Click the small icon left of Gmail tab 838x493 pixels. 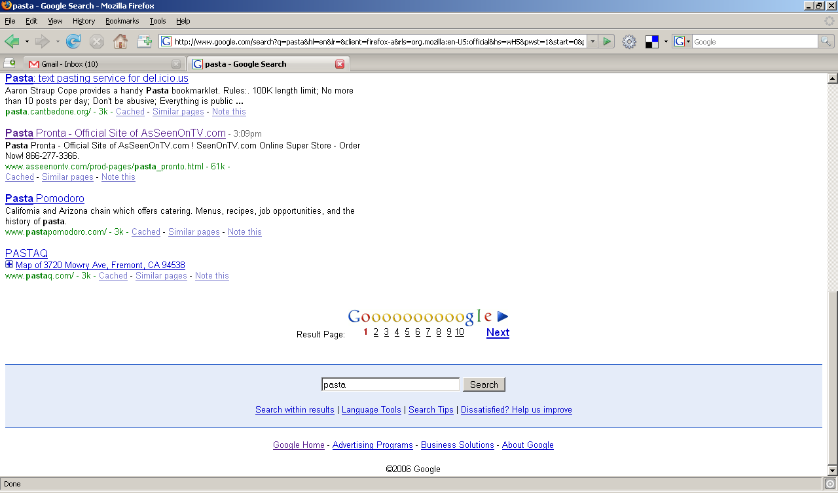pos(10,63)
